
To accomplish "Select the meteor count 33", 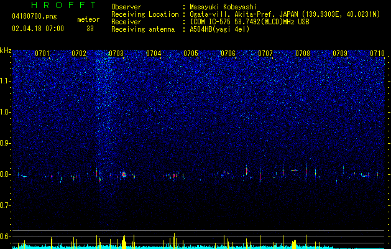I will (90, 29).
